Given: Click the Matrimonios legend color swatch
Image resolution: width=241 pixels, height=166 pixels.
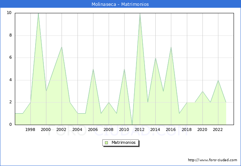Looking at the screenshot, I should (106, 143).
